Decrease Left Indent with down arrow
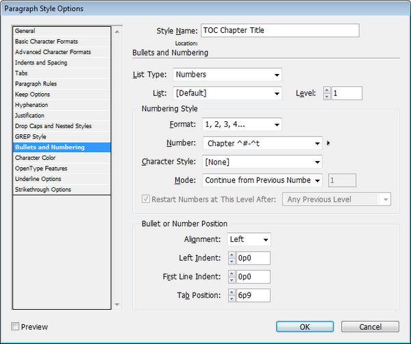The width and height of the screenshot is (411, 344). pos(232,261)
